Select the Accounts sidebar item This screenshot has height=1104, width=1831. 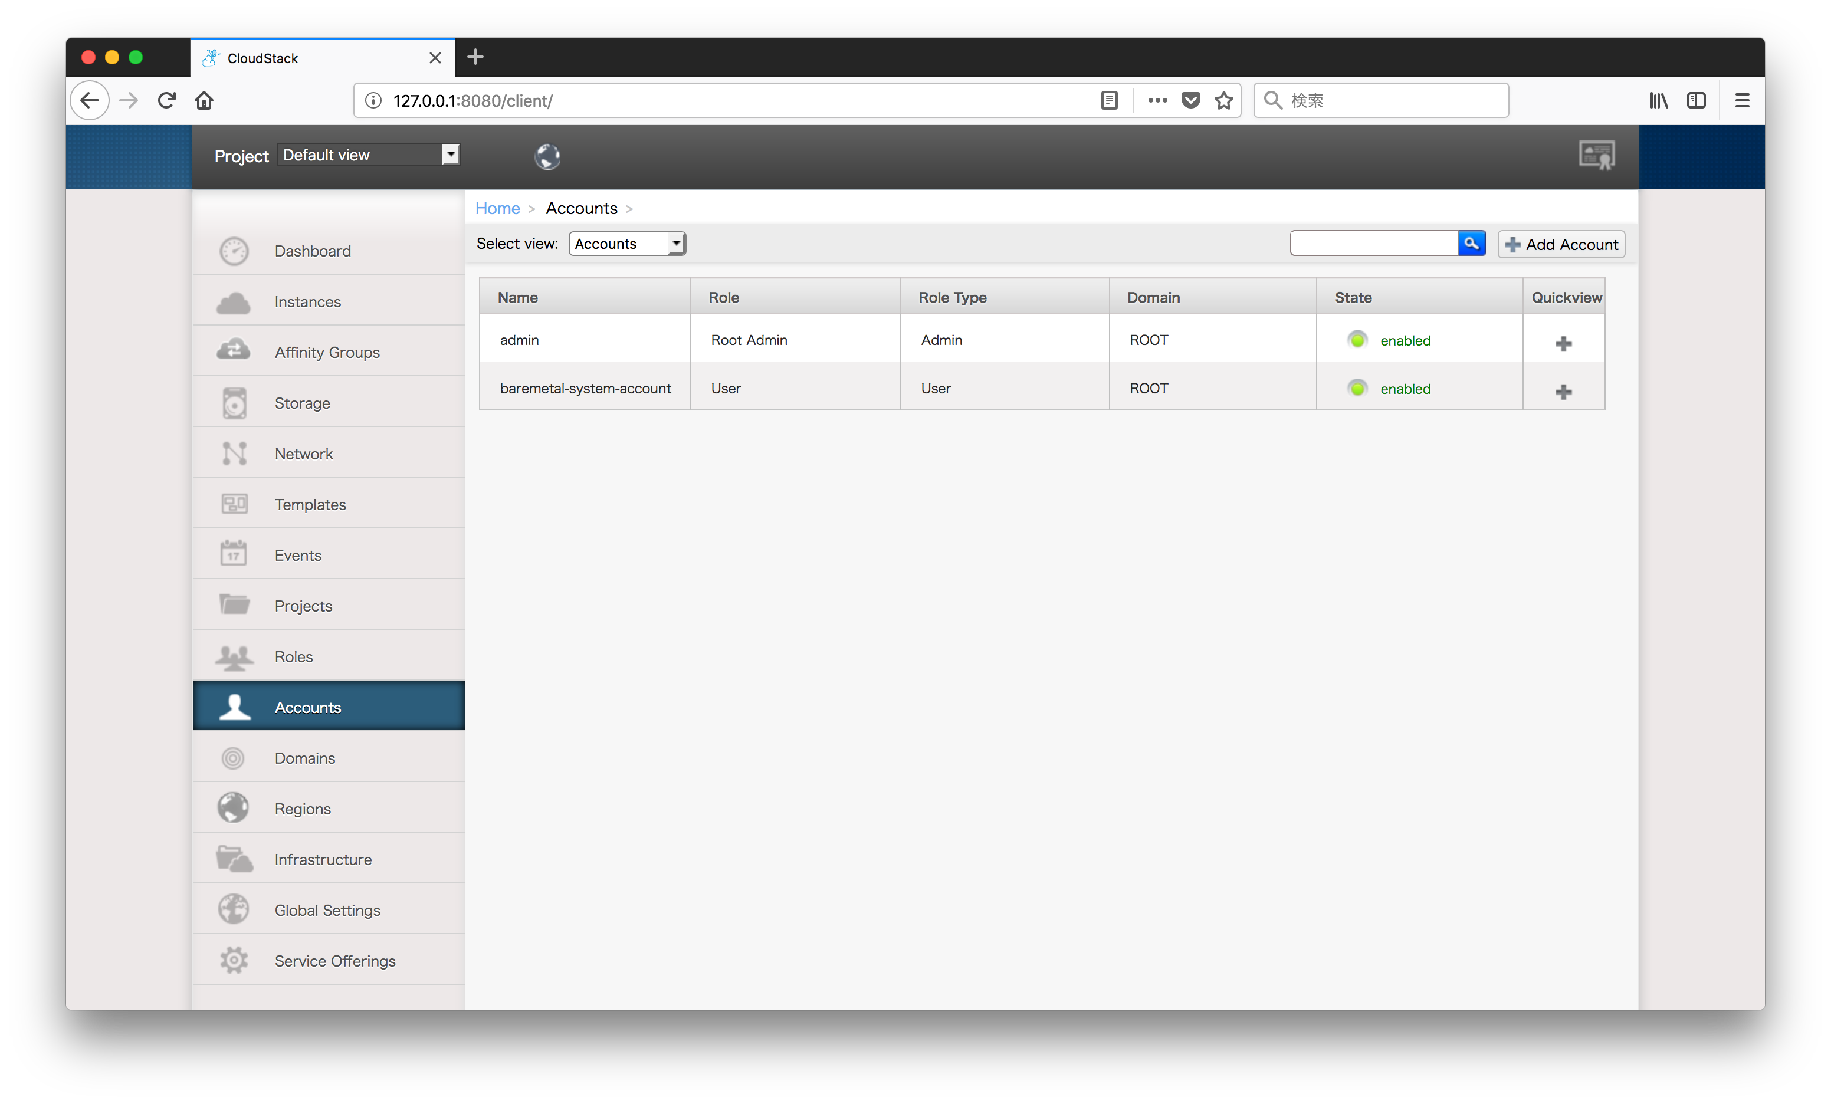(x=329, y=706)
